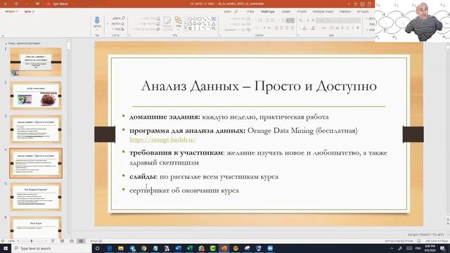Click the zoom slider in status bar
Screen dimensions: 450x253
[x=32, y=241]
